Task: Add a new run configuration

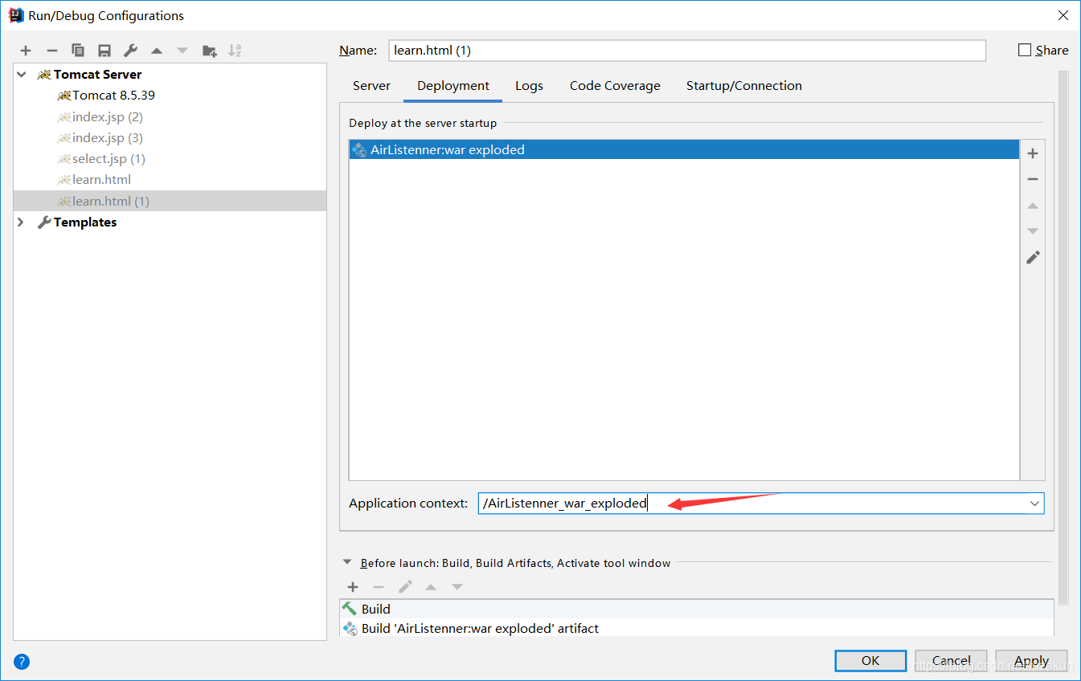Action: pyautogui.click(x=26, y=51)
